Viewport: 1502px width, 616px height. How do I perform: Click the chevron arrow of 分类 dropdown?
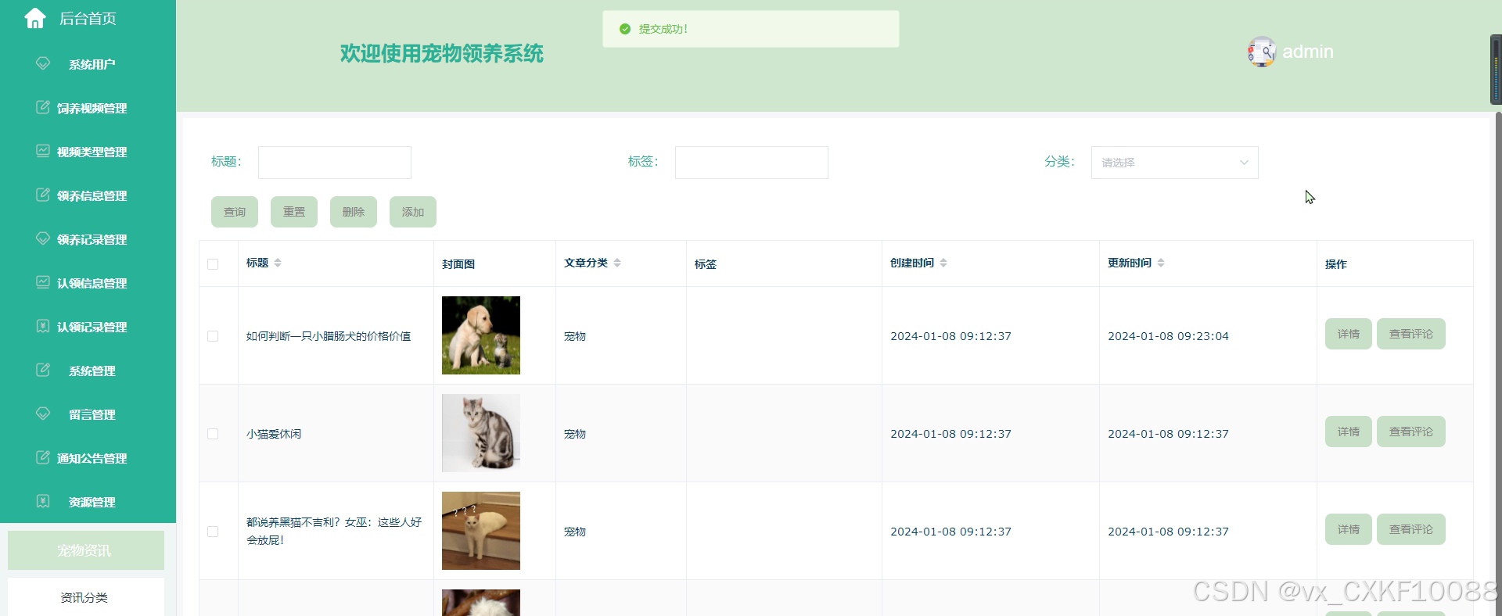click(x=1244, y=163)
